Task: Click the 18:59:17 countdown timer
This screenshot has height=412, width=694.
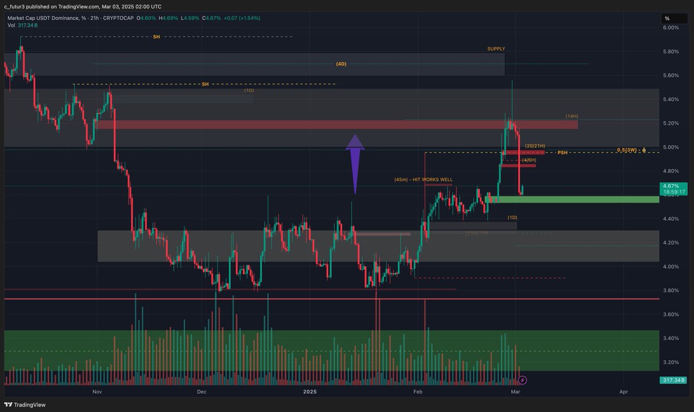Action: [x=673, y=192]
